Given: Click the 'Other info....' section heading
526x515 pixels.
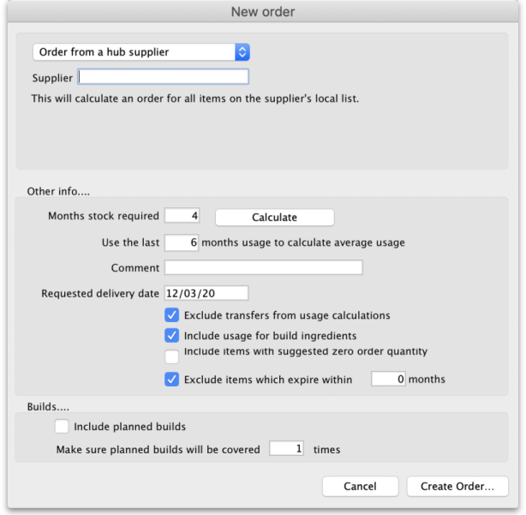Looking at the screenshot, I should (x=53, y=190).
